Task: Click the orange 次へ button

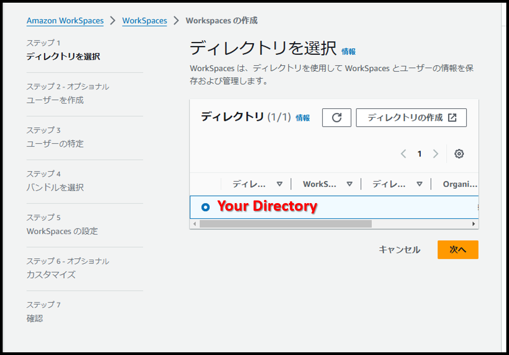Action: [458, 250]
